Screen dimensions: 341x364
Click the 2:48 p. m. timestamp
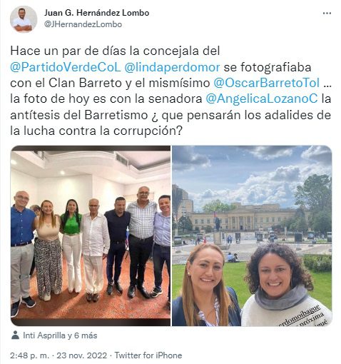pos(30,355)
